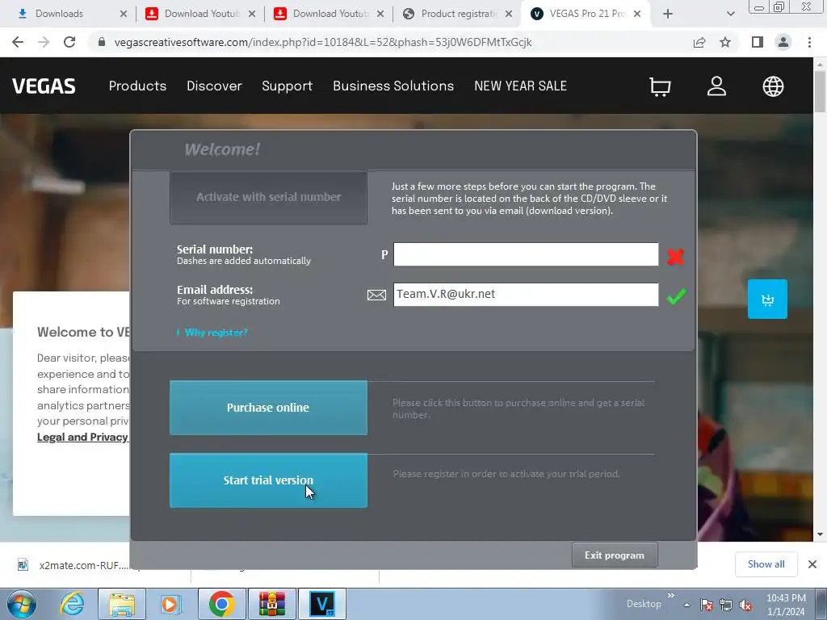
Task: Reload the page with refresh icon
Action: (x=69, y=42)
